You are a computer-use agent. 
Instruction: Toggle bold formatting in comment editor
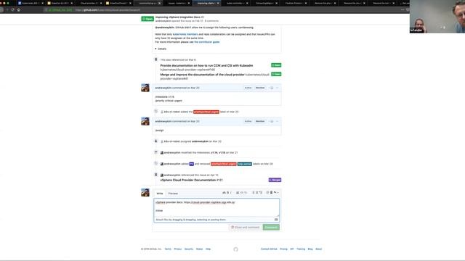pos(227,193)
